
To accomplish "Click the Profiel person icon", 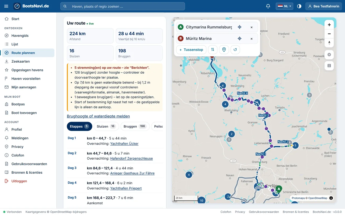I will coord(7,129).
